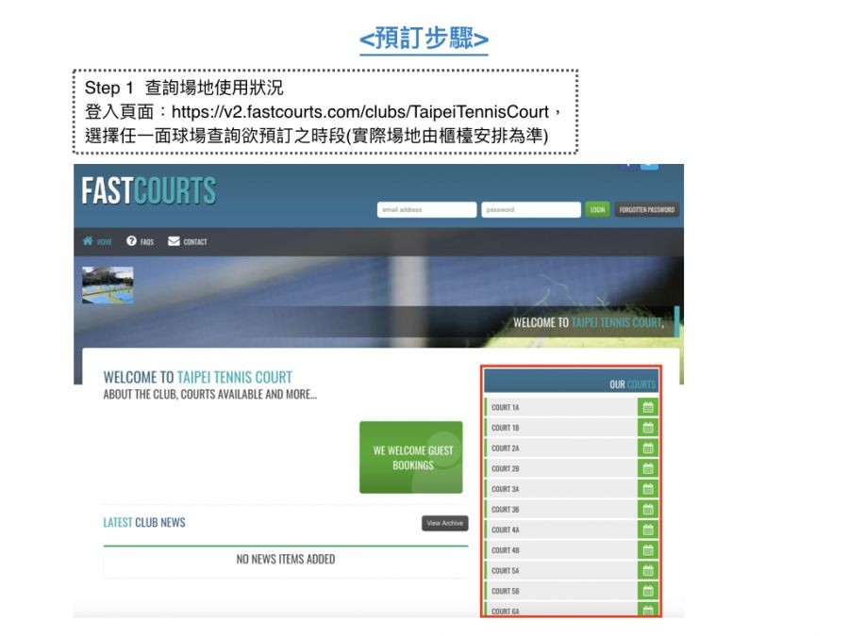Viewport: 849px width, 636px height.
Task: Click the WELCOME TO TAIPEI TENNIS COURT heading
Action: tap(198, 377)
